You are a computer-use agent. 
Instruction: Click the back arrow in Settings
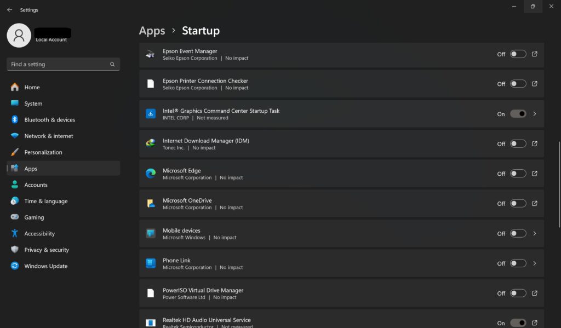(x=10, y=10)
